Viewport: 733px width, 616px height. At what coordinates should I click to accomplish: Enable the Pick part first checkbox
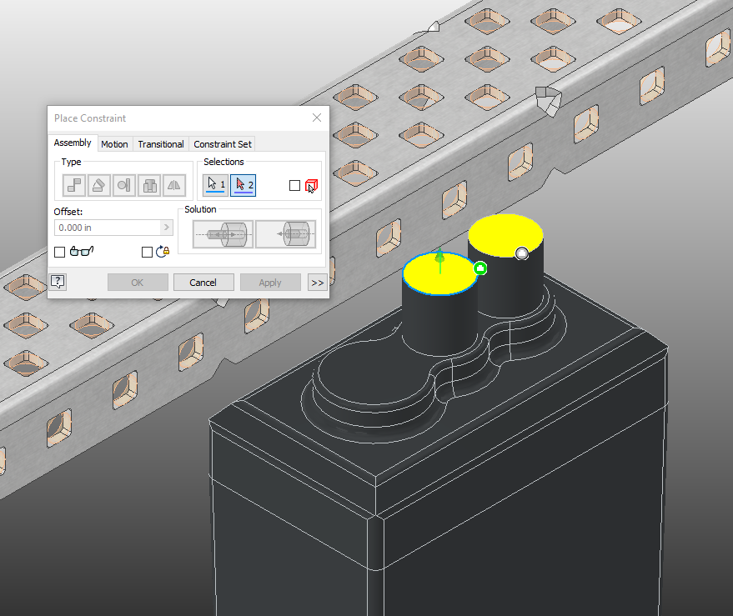(x=294, y=186)
